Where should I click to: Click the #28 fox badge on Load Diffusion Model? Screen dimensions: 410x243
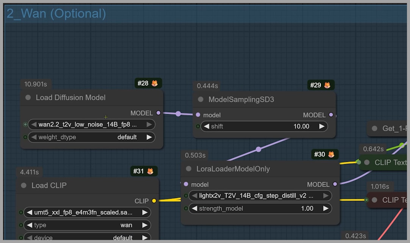click(x=148, y=83)
